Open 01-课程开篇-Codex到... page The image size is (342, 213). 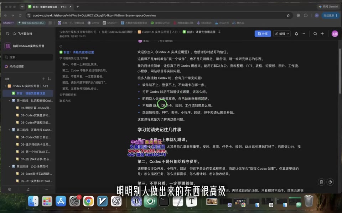point(34,108)
